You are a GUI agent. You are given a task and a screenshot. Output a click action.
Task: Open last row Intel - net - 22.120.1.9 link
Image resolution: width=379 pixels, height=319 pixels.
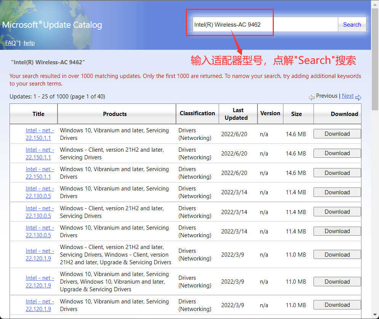tap(40, 305)
